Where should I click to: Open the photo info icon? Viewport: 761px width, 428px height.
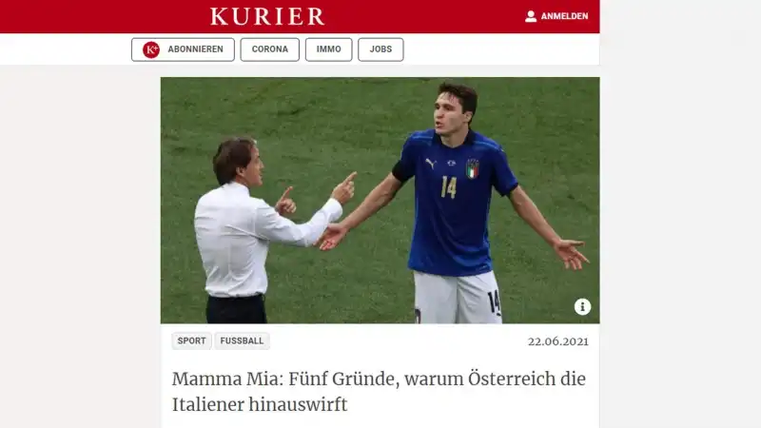pyautogui.click(x=582, y=306)
